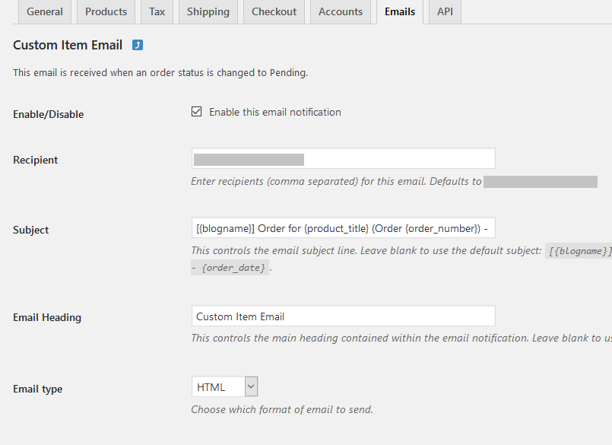Click the Email type dropdown arrow
612x445 pixels.
251,386
